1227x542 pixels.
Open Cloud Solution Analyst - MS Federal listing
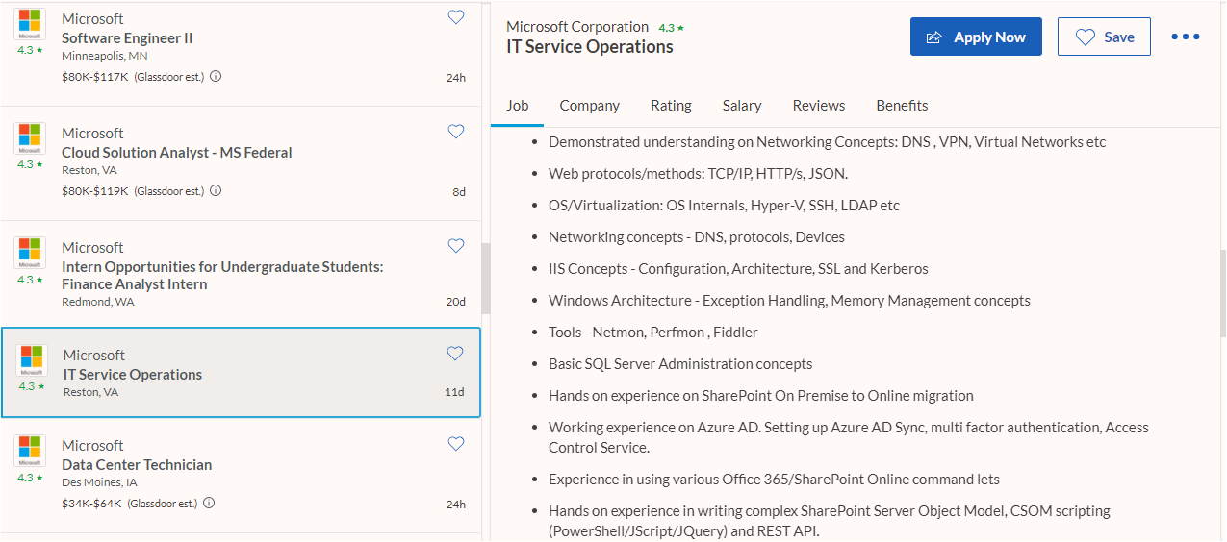176,152
